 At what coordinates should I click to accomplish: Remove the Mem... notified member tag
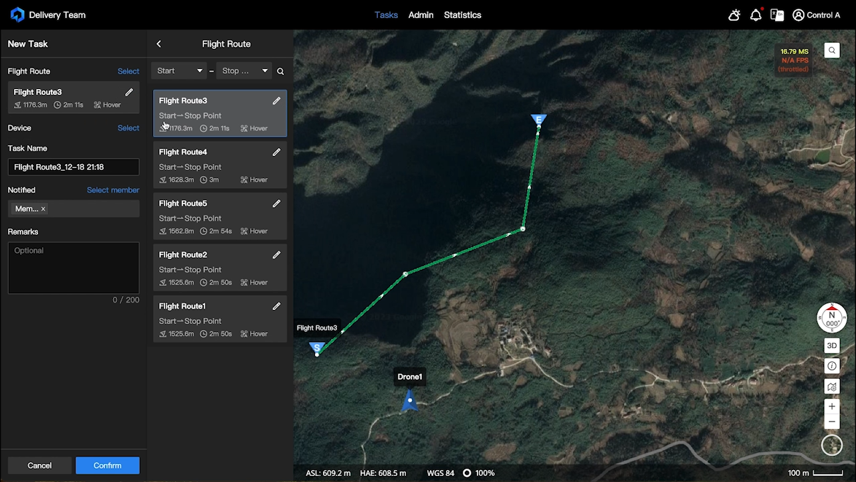click(x=43, y=209)
